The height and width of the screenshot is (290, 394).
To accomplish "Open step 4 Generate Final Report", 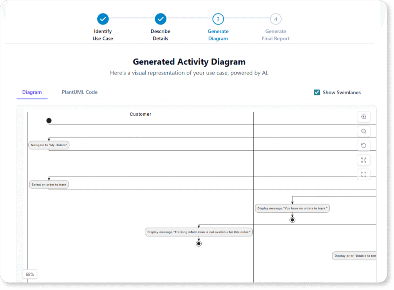I will (x=275, y=18).
